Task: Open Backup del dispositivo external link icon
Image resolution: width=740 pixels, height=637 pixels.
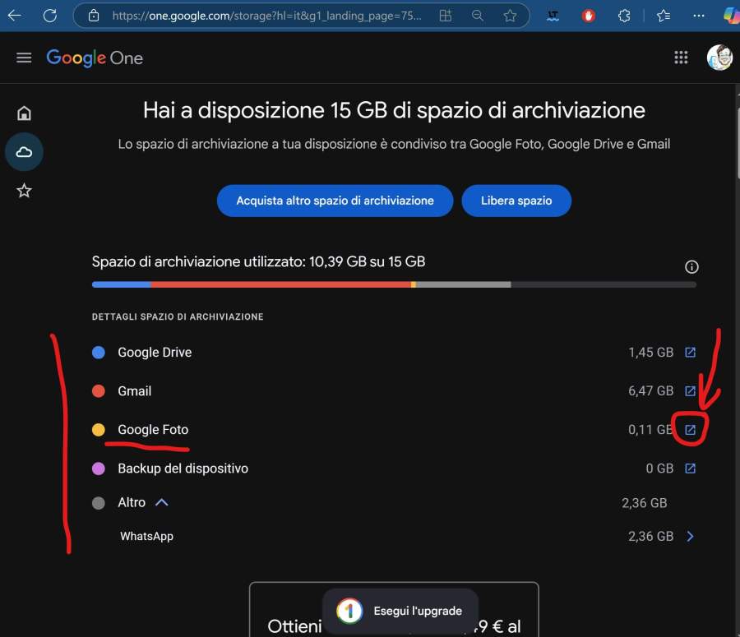Action: 691,469
